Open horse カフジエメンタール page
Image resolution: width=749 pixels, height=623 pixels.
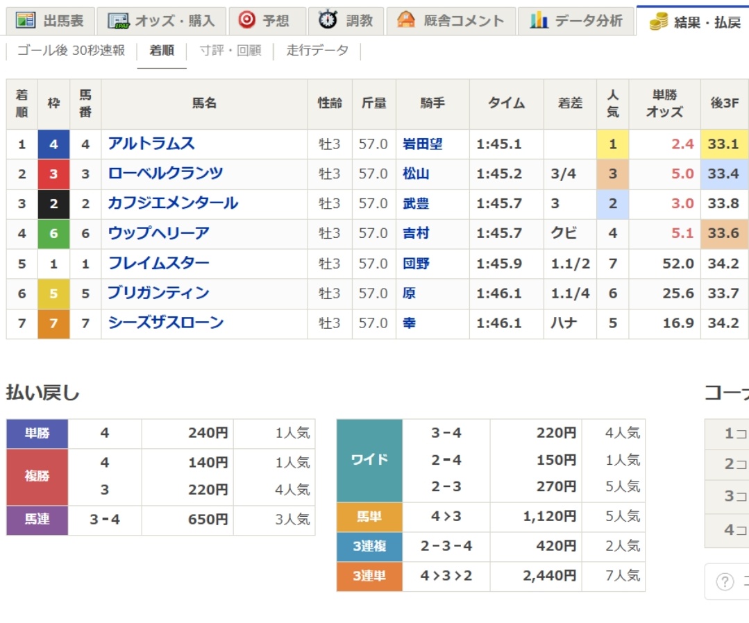(173, 203)
